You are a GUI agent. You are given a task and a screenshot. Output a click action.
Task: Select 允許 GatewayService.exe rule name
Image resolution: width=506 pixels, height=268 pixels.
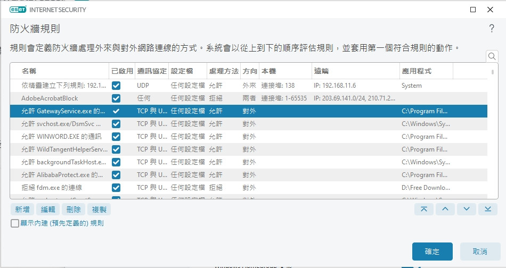click(63, 111)
